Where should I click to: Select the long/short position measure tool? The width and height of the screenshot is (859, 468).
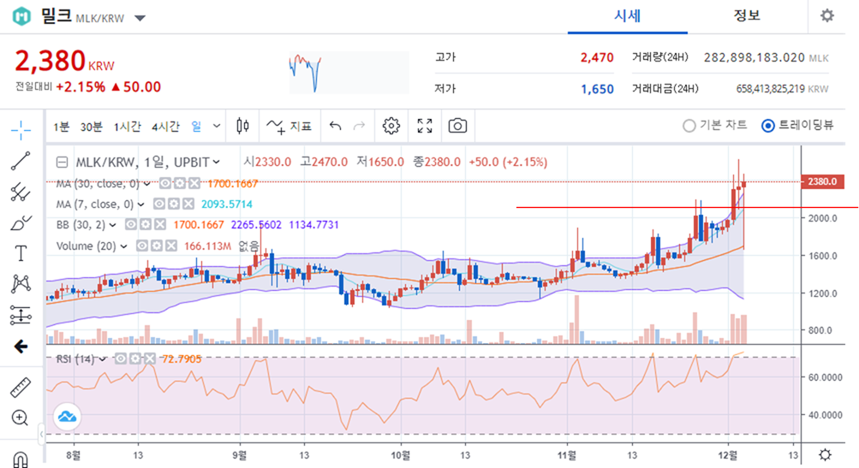pyautogui.click(x=21, y=316)
